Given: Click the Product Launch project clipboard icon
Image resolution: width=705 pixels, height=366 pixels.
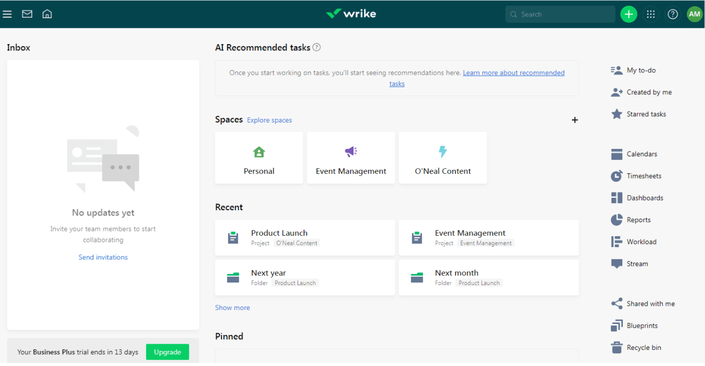Looking at the screenshot, I should [233, 237].
